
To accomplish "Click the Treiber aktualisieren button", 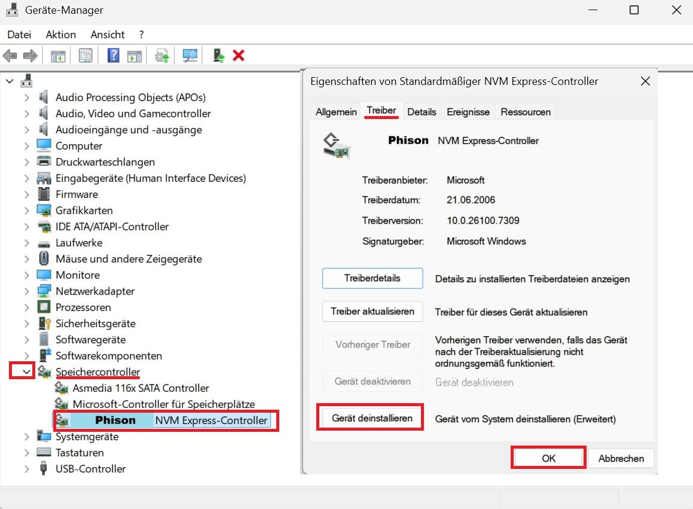I will click(372, 312).
